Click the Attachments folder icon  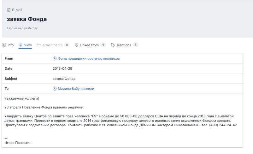click(38, 45)
